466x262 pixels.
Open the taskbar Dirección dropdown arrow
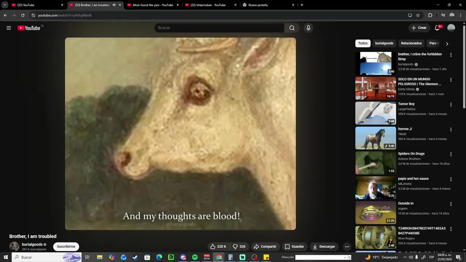click(345, 257)
